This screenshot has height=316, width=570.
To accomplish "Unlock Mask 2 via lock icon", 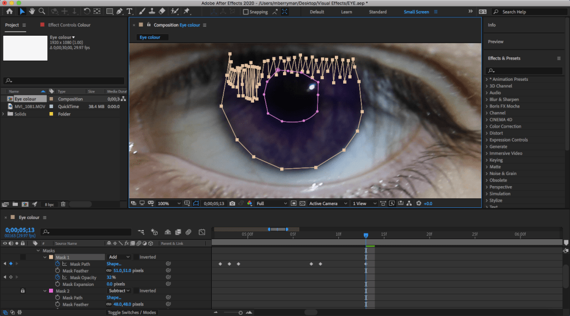I will coord(22,291).
